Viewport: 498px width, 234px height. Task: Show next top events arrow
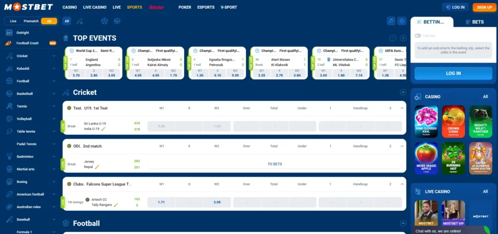coord(403,38)
